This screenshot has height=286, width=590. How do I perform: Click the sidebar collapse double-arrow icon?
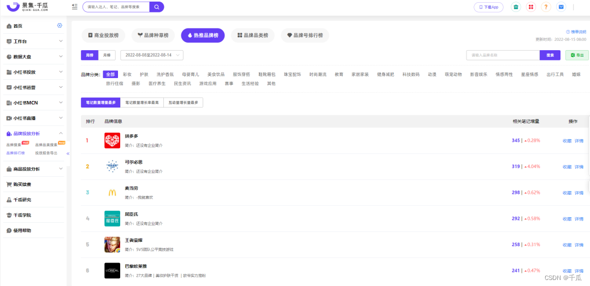68,153
